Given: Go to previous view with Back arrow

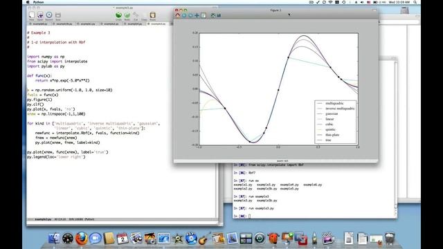Looking at the screenshot, I should pos(184,15).
